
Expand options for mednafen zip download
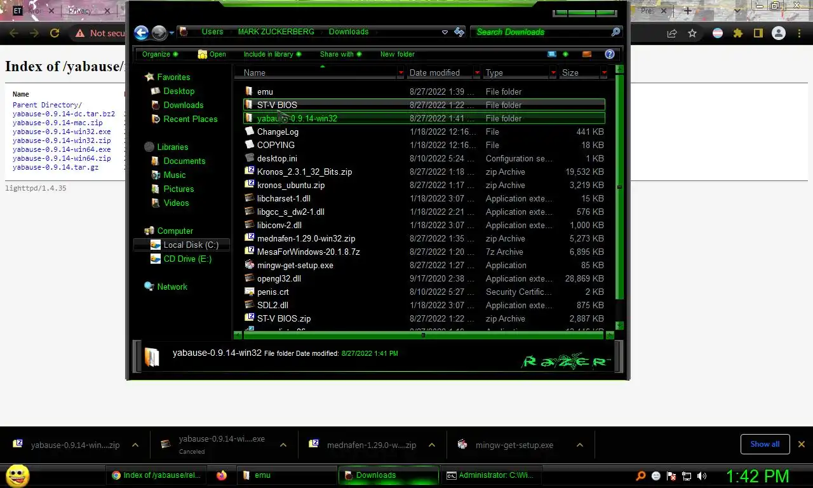coord(431,445)
